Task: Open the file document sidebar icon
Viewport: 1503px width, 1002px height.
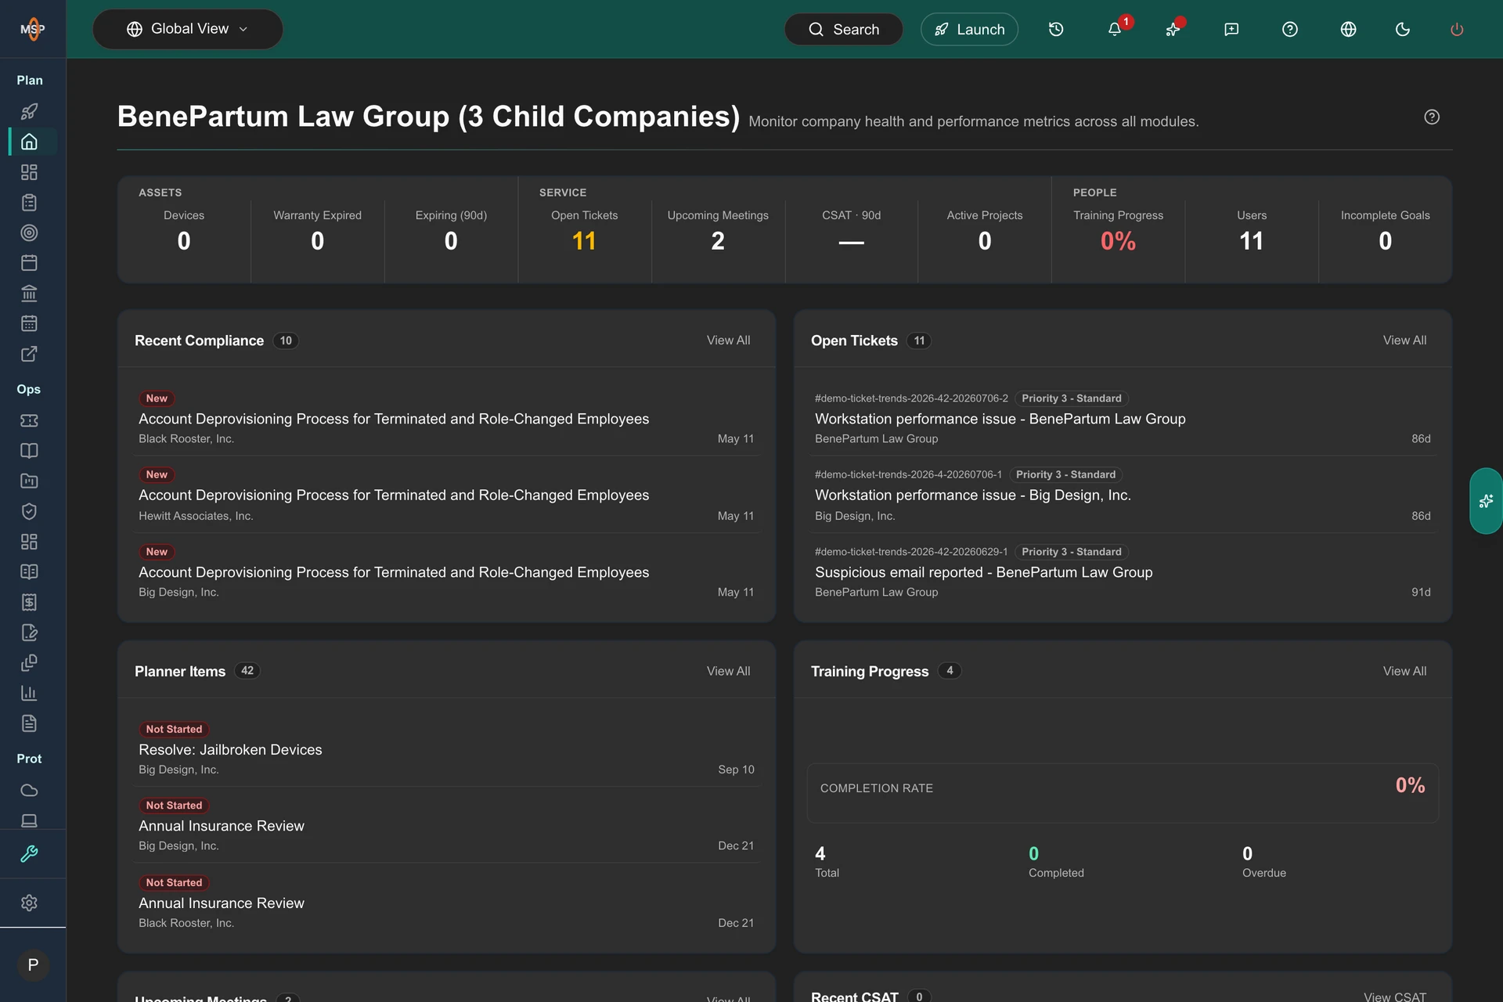Action: [x=29, y=723]
